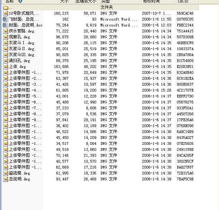Click the CRC32 value 7EAF5C9B
Screen dimensions: 219x210
pyautogui.click(x=185, y=179)
